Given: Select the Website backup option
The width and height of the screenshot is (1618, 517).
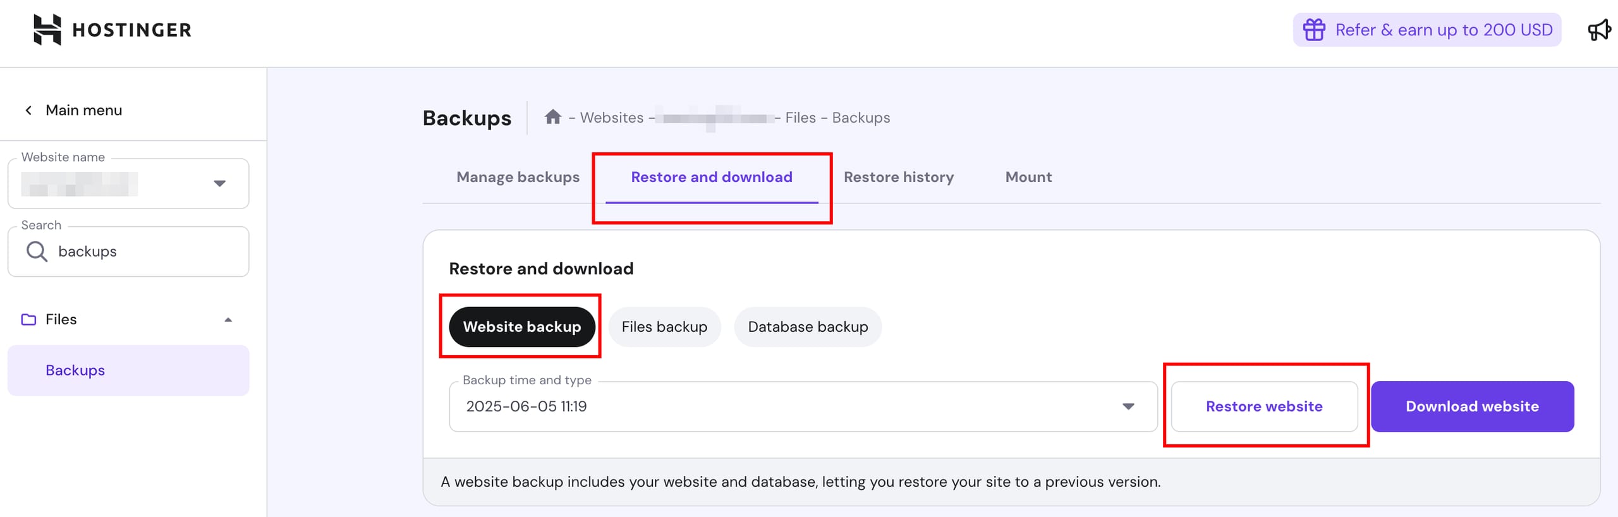Looking at the screenshot, I should click(521, 327).
